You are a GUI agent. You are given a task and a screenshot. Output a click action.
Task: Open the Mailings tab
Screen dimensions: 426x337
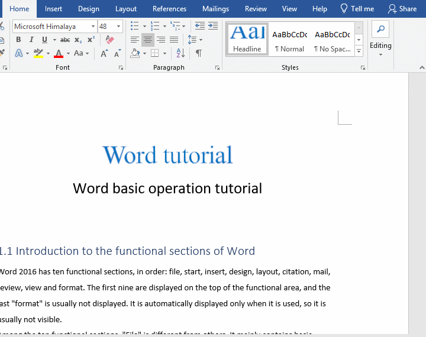[x=215, y=9]
